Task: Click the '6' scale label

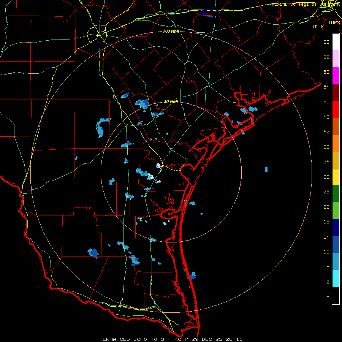Action: tap(328, 267)
